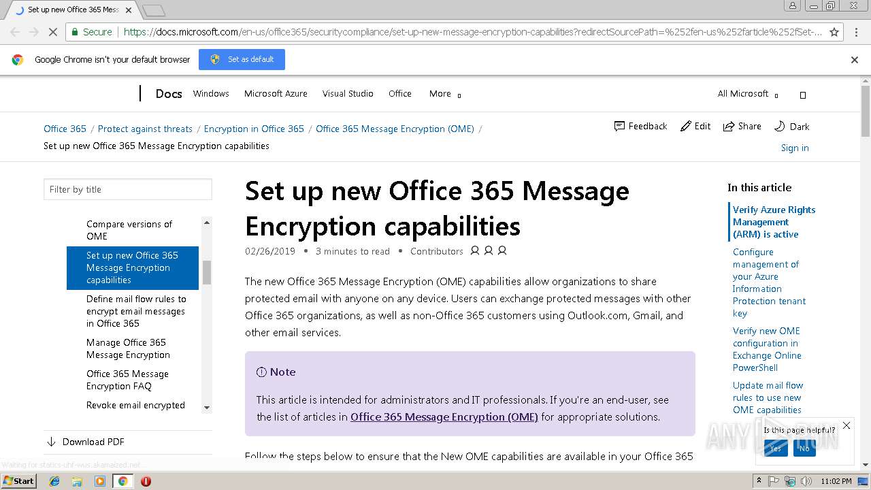Select the 'Set up new Office 365 Mess' tab
This screenshot has height=490, width=871.
73,10
